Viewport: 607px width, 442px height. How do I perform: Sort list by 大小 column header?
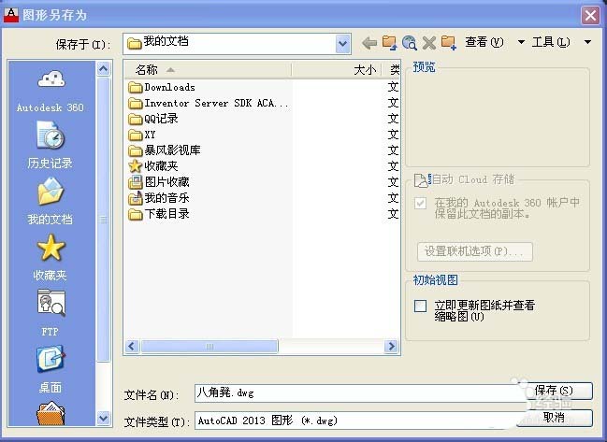click(336, 70)
